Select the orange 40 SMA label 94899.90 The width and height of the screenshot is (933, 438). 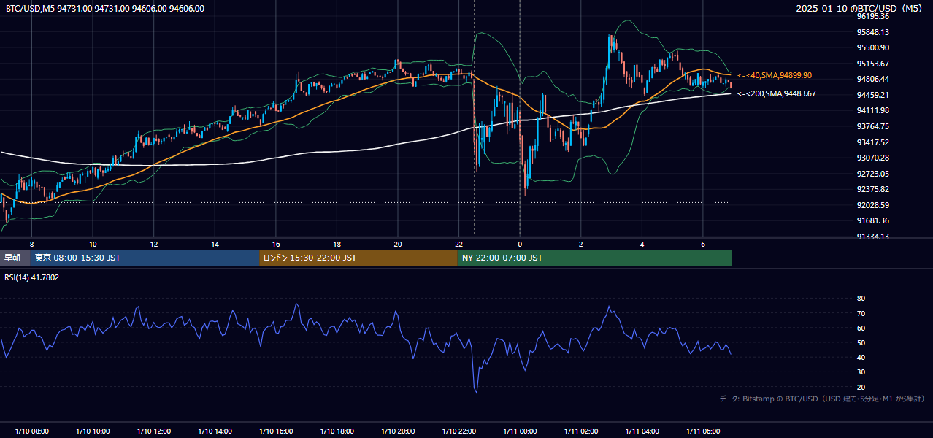point(774,75)
